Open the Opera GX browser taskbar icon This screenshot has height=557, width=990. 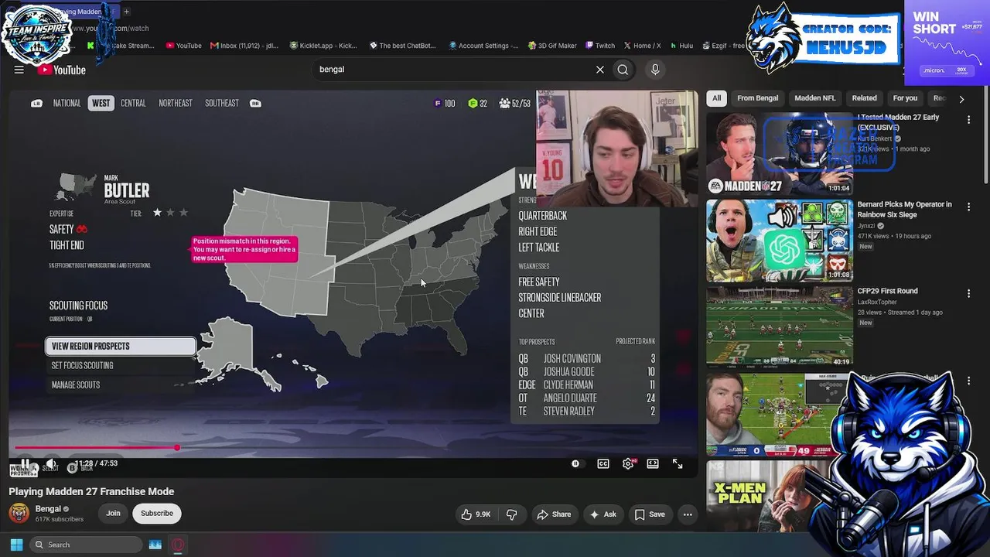tap(178, 545)
